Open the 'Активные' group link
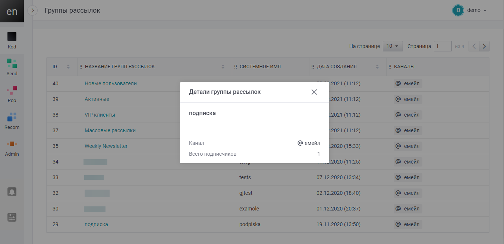Image resolution: width=504 pixels, height=244 pixels. click(97, 99)
